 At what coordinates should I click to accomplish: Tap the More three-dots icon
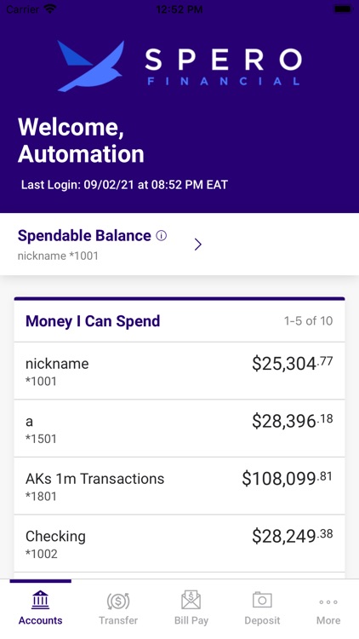click(x=328, y=602)
